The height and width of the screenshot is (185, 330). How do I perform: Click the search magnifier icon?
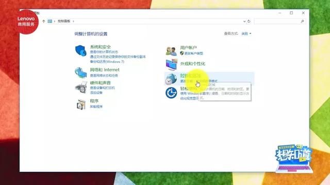coord(303,21)
